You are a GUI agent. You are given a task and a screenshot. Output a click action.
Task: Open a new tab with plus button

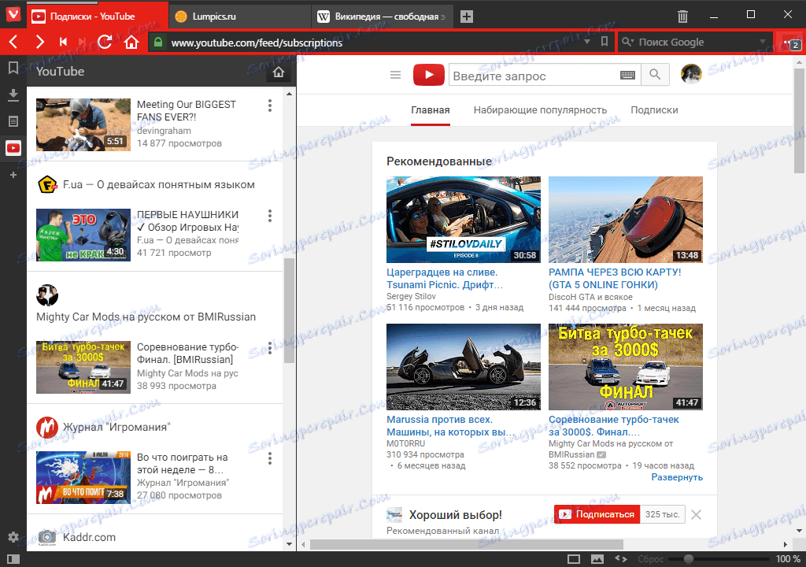[x=466, y=17]
